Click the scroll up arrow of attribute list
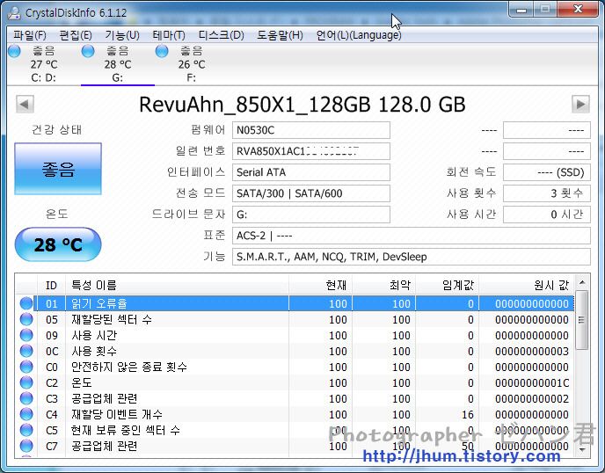This screenshot has width=605, height=473. coord(582,282)
